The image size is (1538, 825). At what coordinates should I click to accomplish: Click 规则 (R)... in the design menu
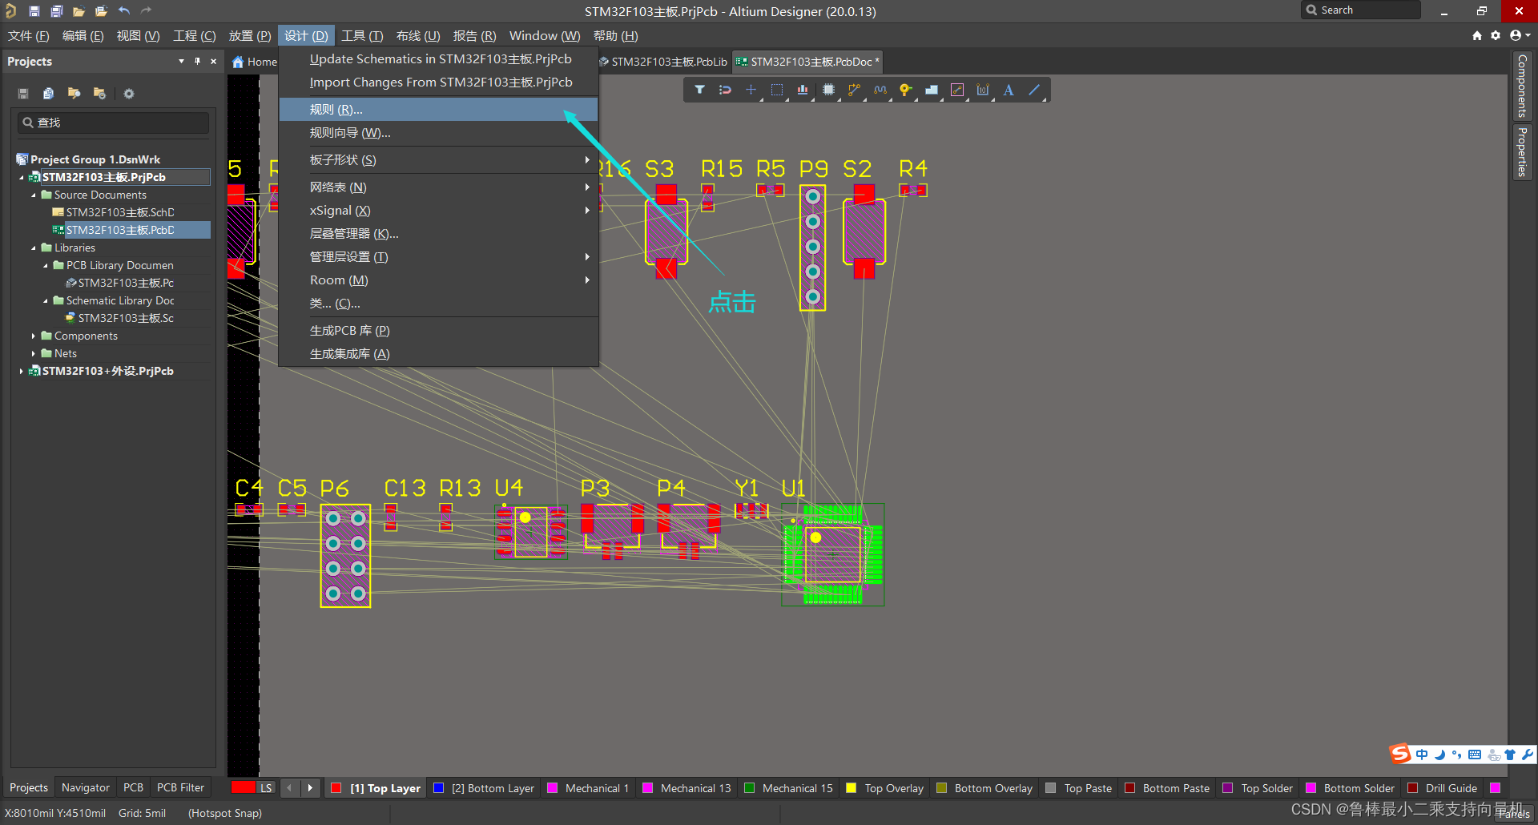(x=438, y=110)
